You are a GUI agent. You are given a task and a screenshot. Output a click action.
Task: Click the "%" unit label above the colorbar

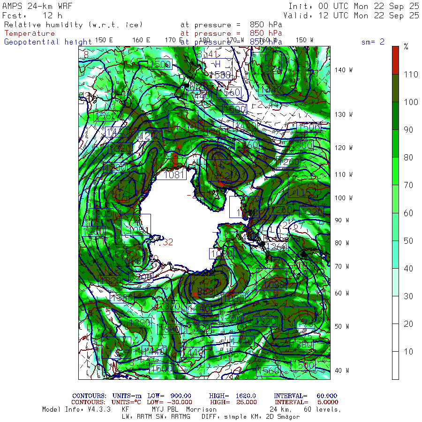coord(406,46)
